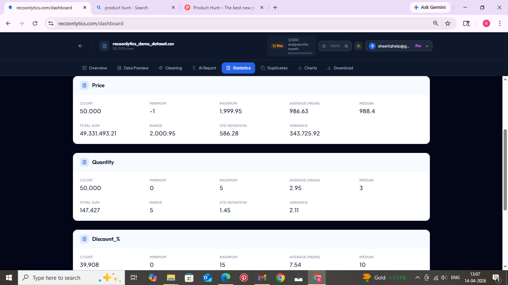Select the Discount_% count 39,908

coord(89,265)
